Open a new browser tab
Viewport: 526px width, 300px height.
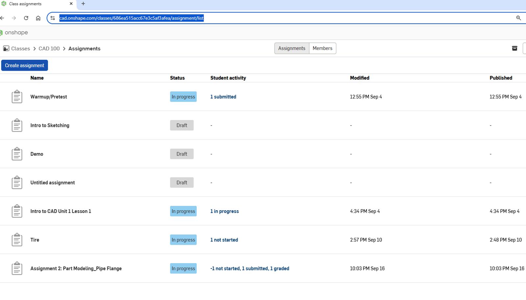(x=83, y=4)
